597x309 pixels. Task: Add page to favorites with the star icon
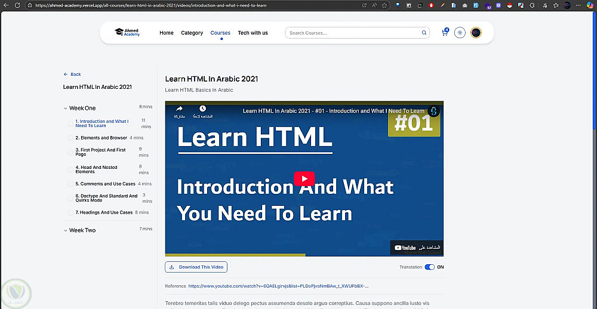[x=384, y=5]
